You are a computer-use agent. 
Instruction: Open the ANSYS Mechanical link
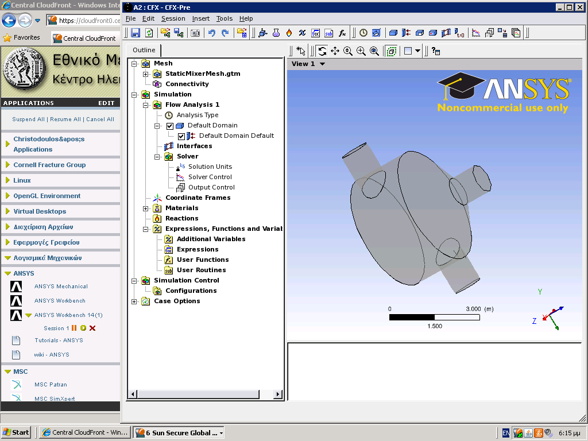coord(61,286)
